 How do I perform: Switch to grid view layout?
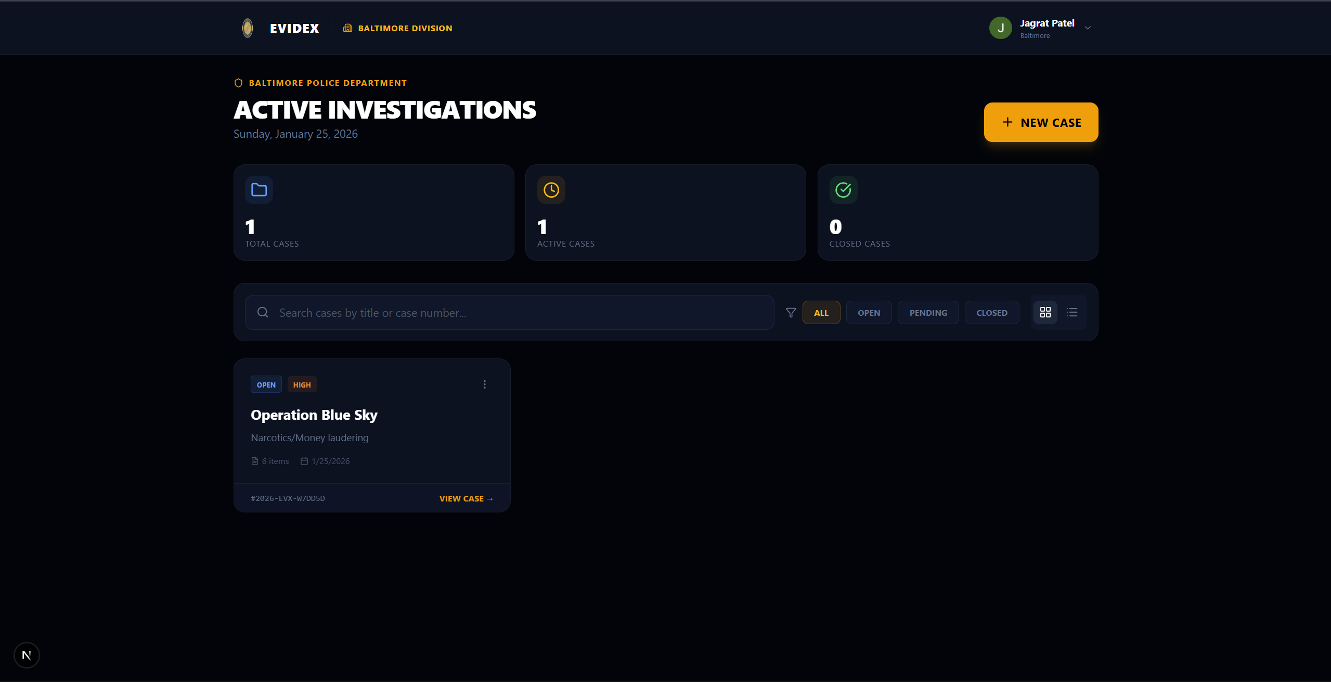(x=1045, y=312)
